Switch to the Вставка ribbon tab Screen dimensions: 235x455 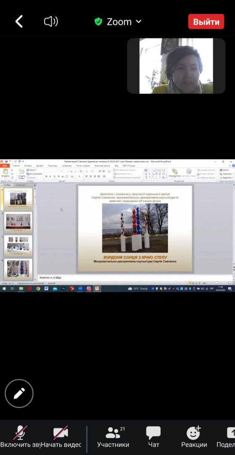point(28,166)
